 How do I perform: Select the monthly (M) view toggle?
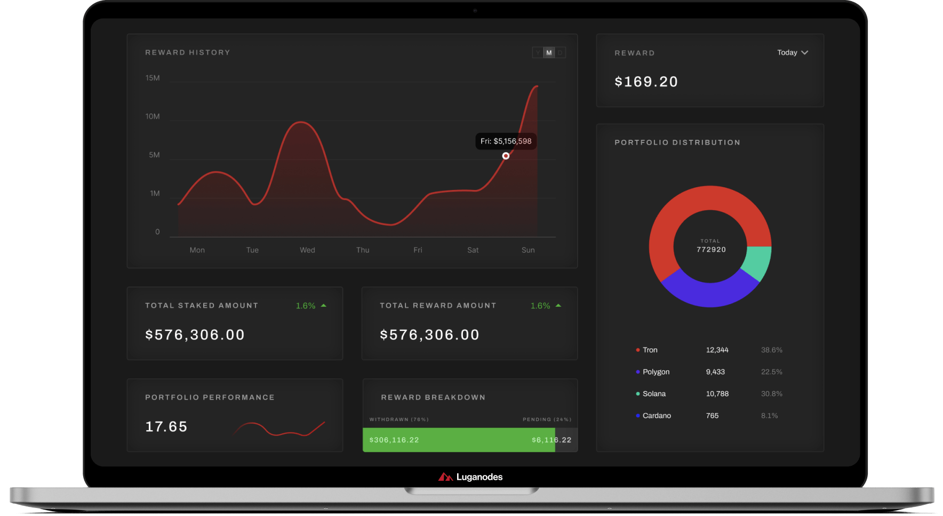coord(549,52)
